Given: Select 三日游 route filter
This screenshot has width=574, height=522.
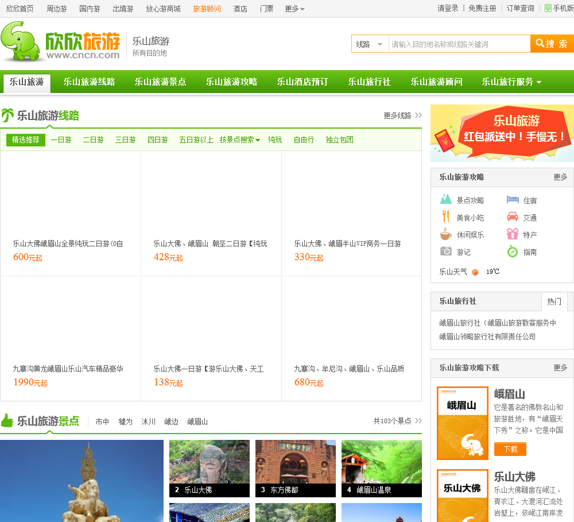Looking at the screenshot, I should pos(126,140).
